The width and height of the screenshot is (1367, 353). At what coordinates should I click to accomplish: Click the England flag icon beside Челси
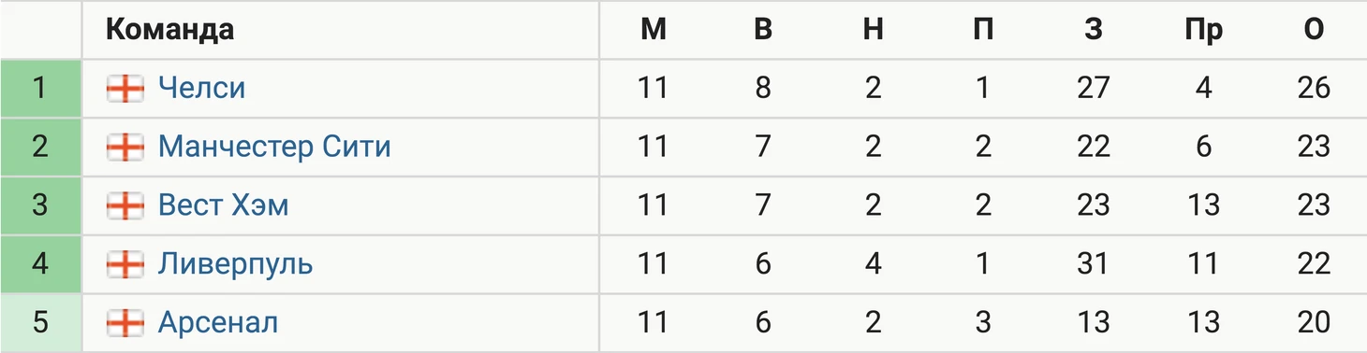coord(125,89)
